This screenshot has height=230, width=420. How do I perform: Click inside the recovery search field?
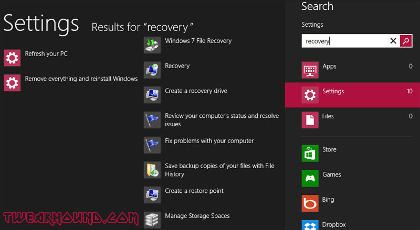point(345,41)
